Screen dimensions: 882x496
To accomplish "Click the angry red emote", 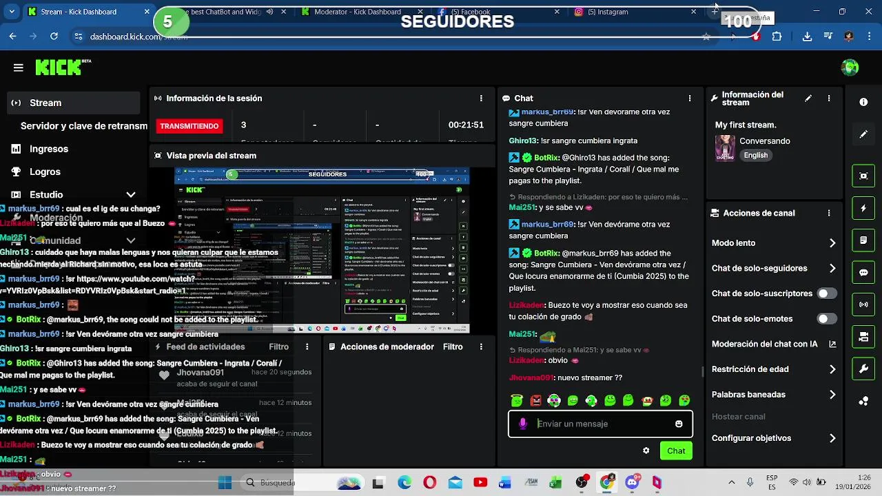I will (x=535, y=400).
